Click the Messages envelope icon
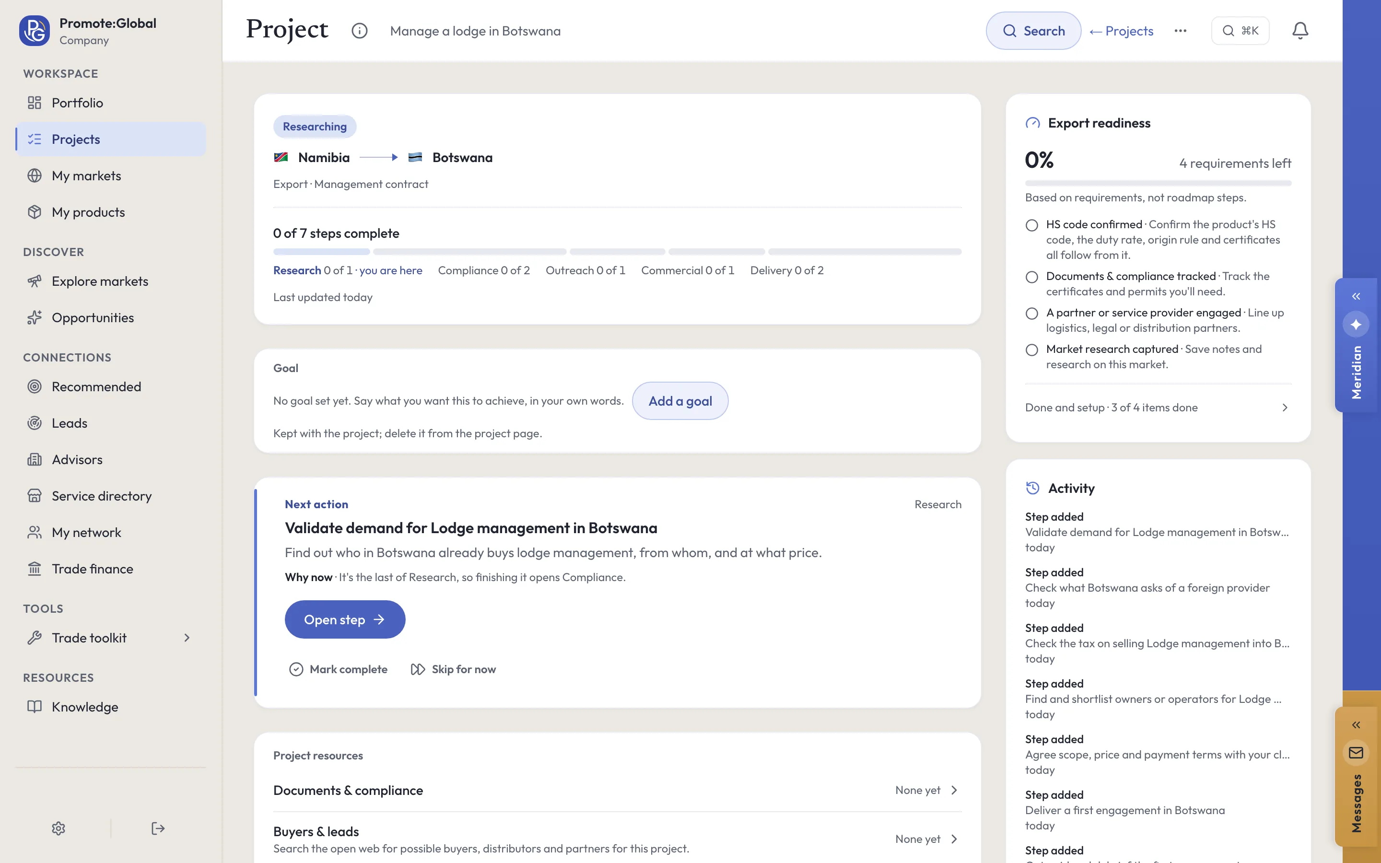1381x863 pixels. (1356, 753)
